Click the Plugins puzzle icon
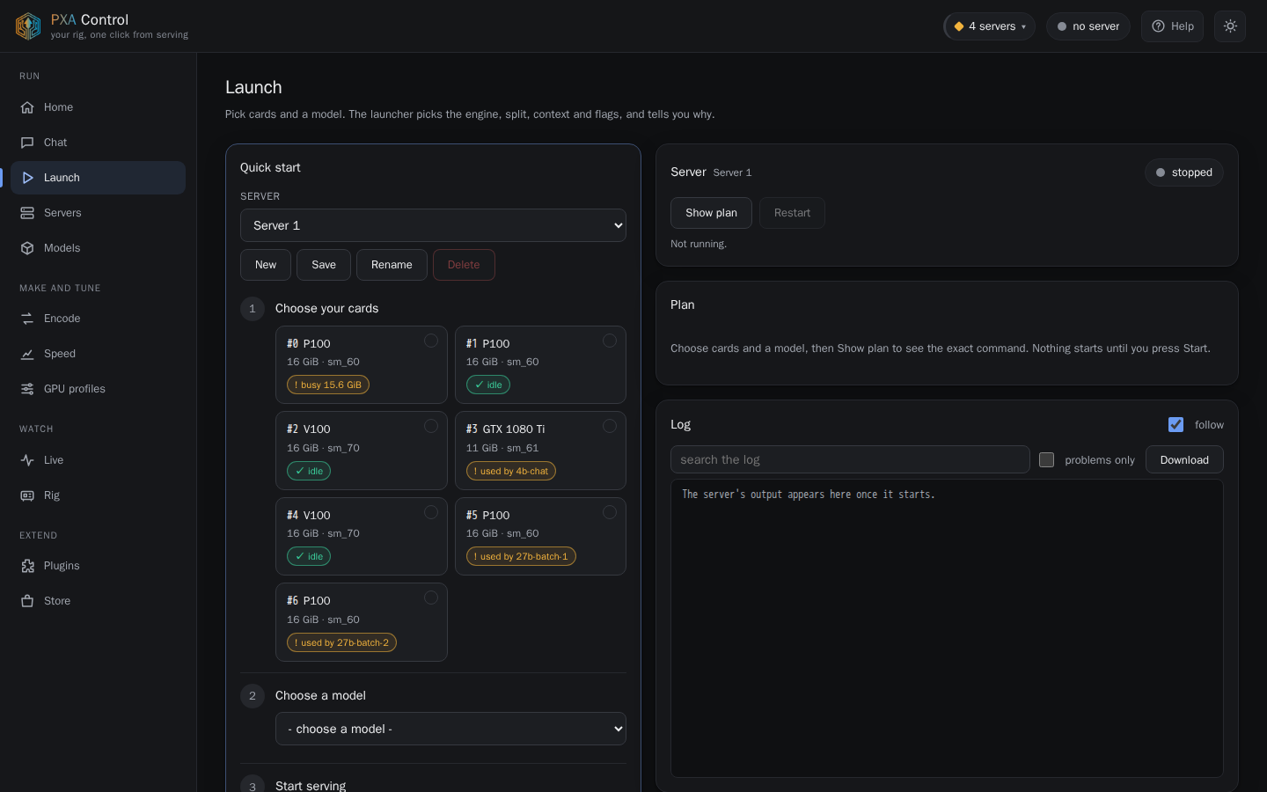Viewport: 1267px width, 792px height. pos(27,566)
